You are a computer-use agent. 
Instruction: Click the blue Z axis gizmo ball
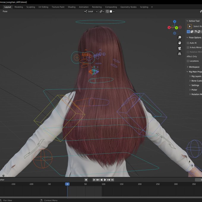click(175, 21)
